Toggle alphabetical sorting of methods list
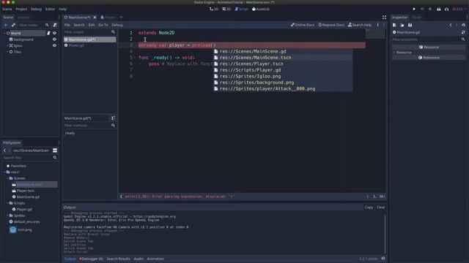Screen dimensions: 469x263 (113, 118)
